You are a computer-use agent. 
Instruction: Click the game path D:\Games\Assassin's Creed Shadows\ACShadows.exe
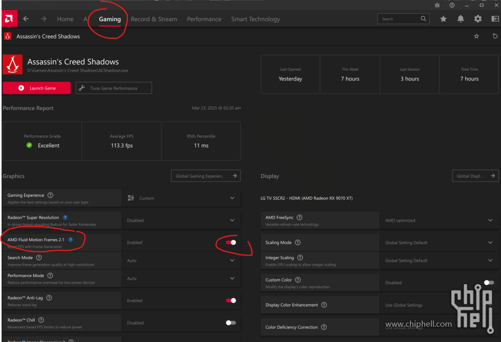click(78, 71)
